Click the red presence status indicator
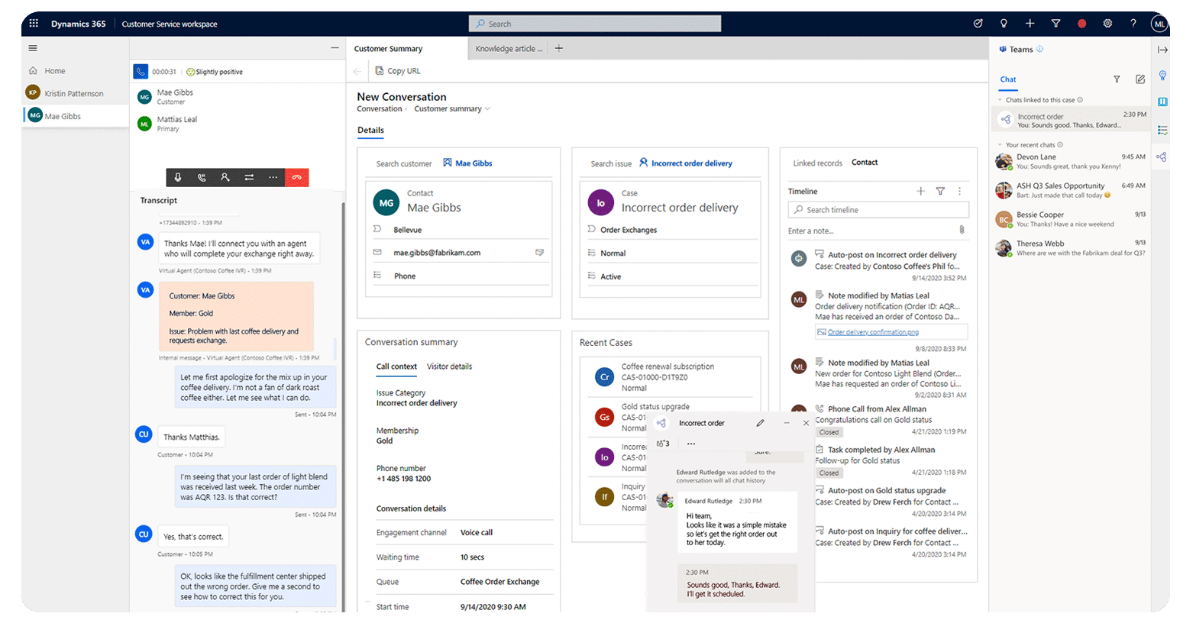1193x623 pixels. [x=1081, y=24]
